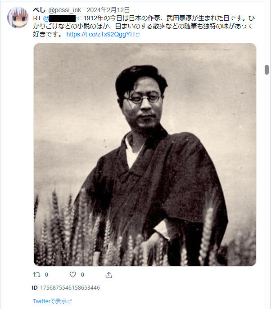Image resolution: width=271 pixels, height=309 pixels.
Task: Grab the vertical scrollbar thumb
Action: (x=266, y=70)
